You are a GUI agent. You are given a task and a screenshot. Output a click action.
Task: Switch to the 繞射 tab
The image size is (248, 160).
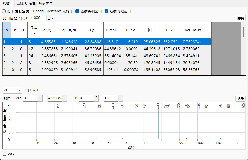pos(6,3)
